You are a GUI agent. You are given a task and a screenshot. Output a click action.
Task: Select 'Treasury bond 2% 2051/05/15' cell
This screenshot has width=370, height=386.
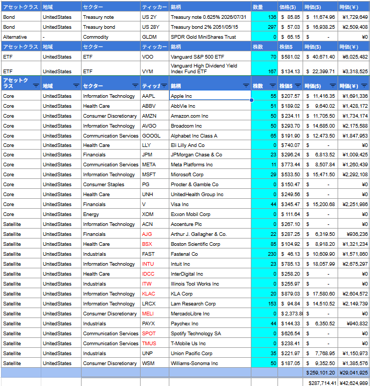[x=210, y=27]
